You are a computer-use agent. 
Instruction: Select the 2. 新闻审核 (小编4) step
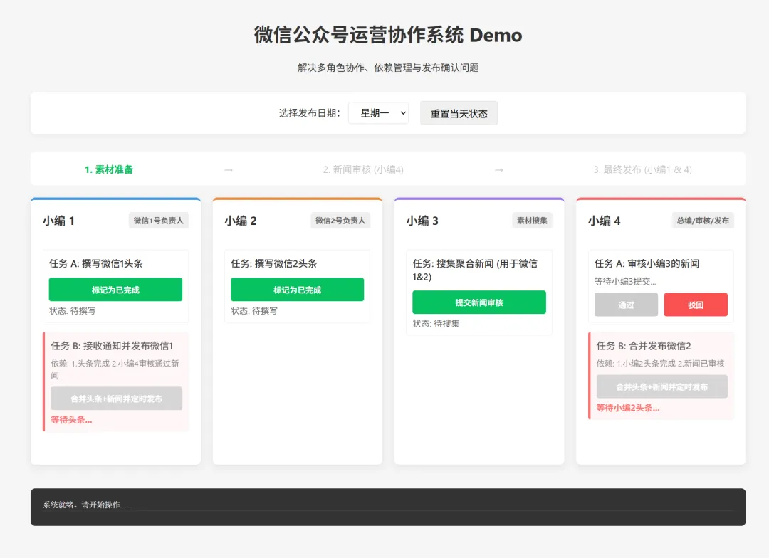pyautogui.click(x=363, y=169)
